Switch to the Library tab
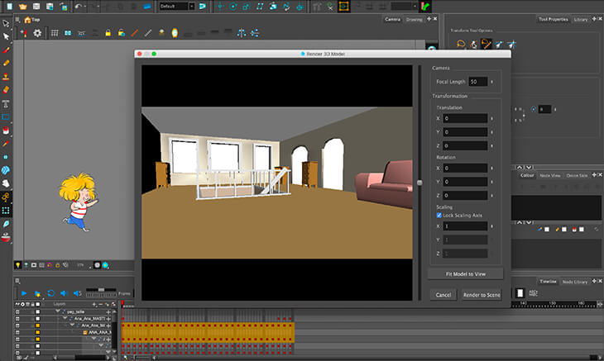 pyautogui.click(x=581, y=19)
